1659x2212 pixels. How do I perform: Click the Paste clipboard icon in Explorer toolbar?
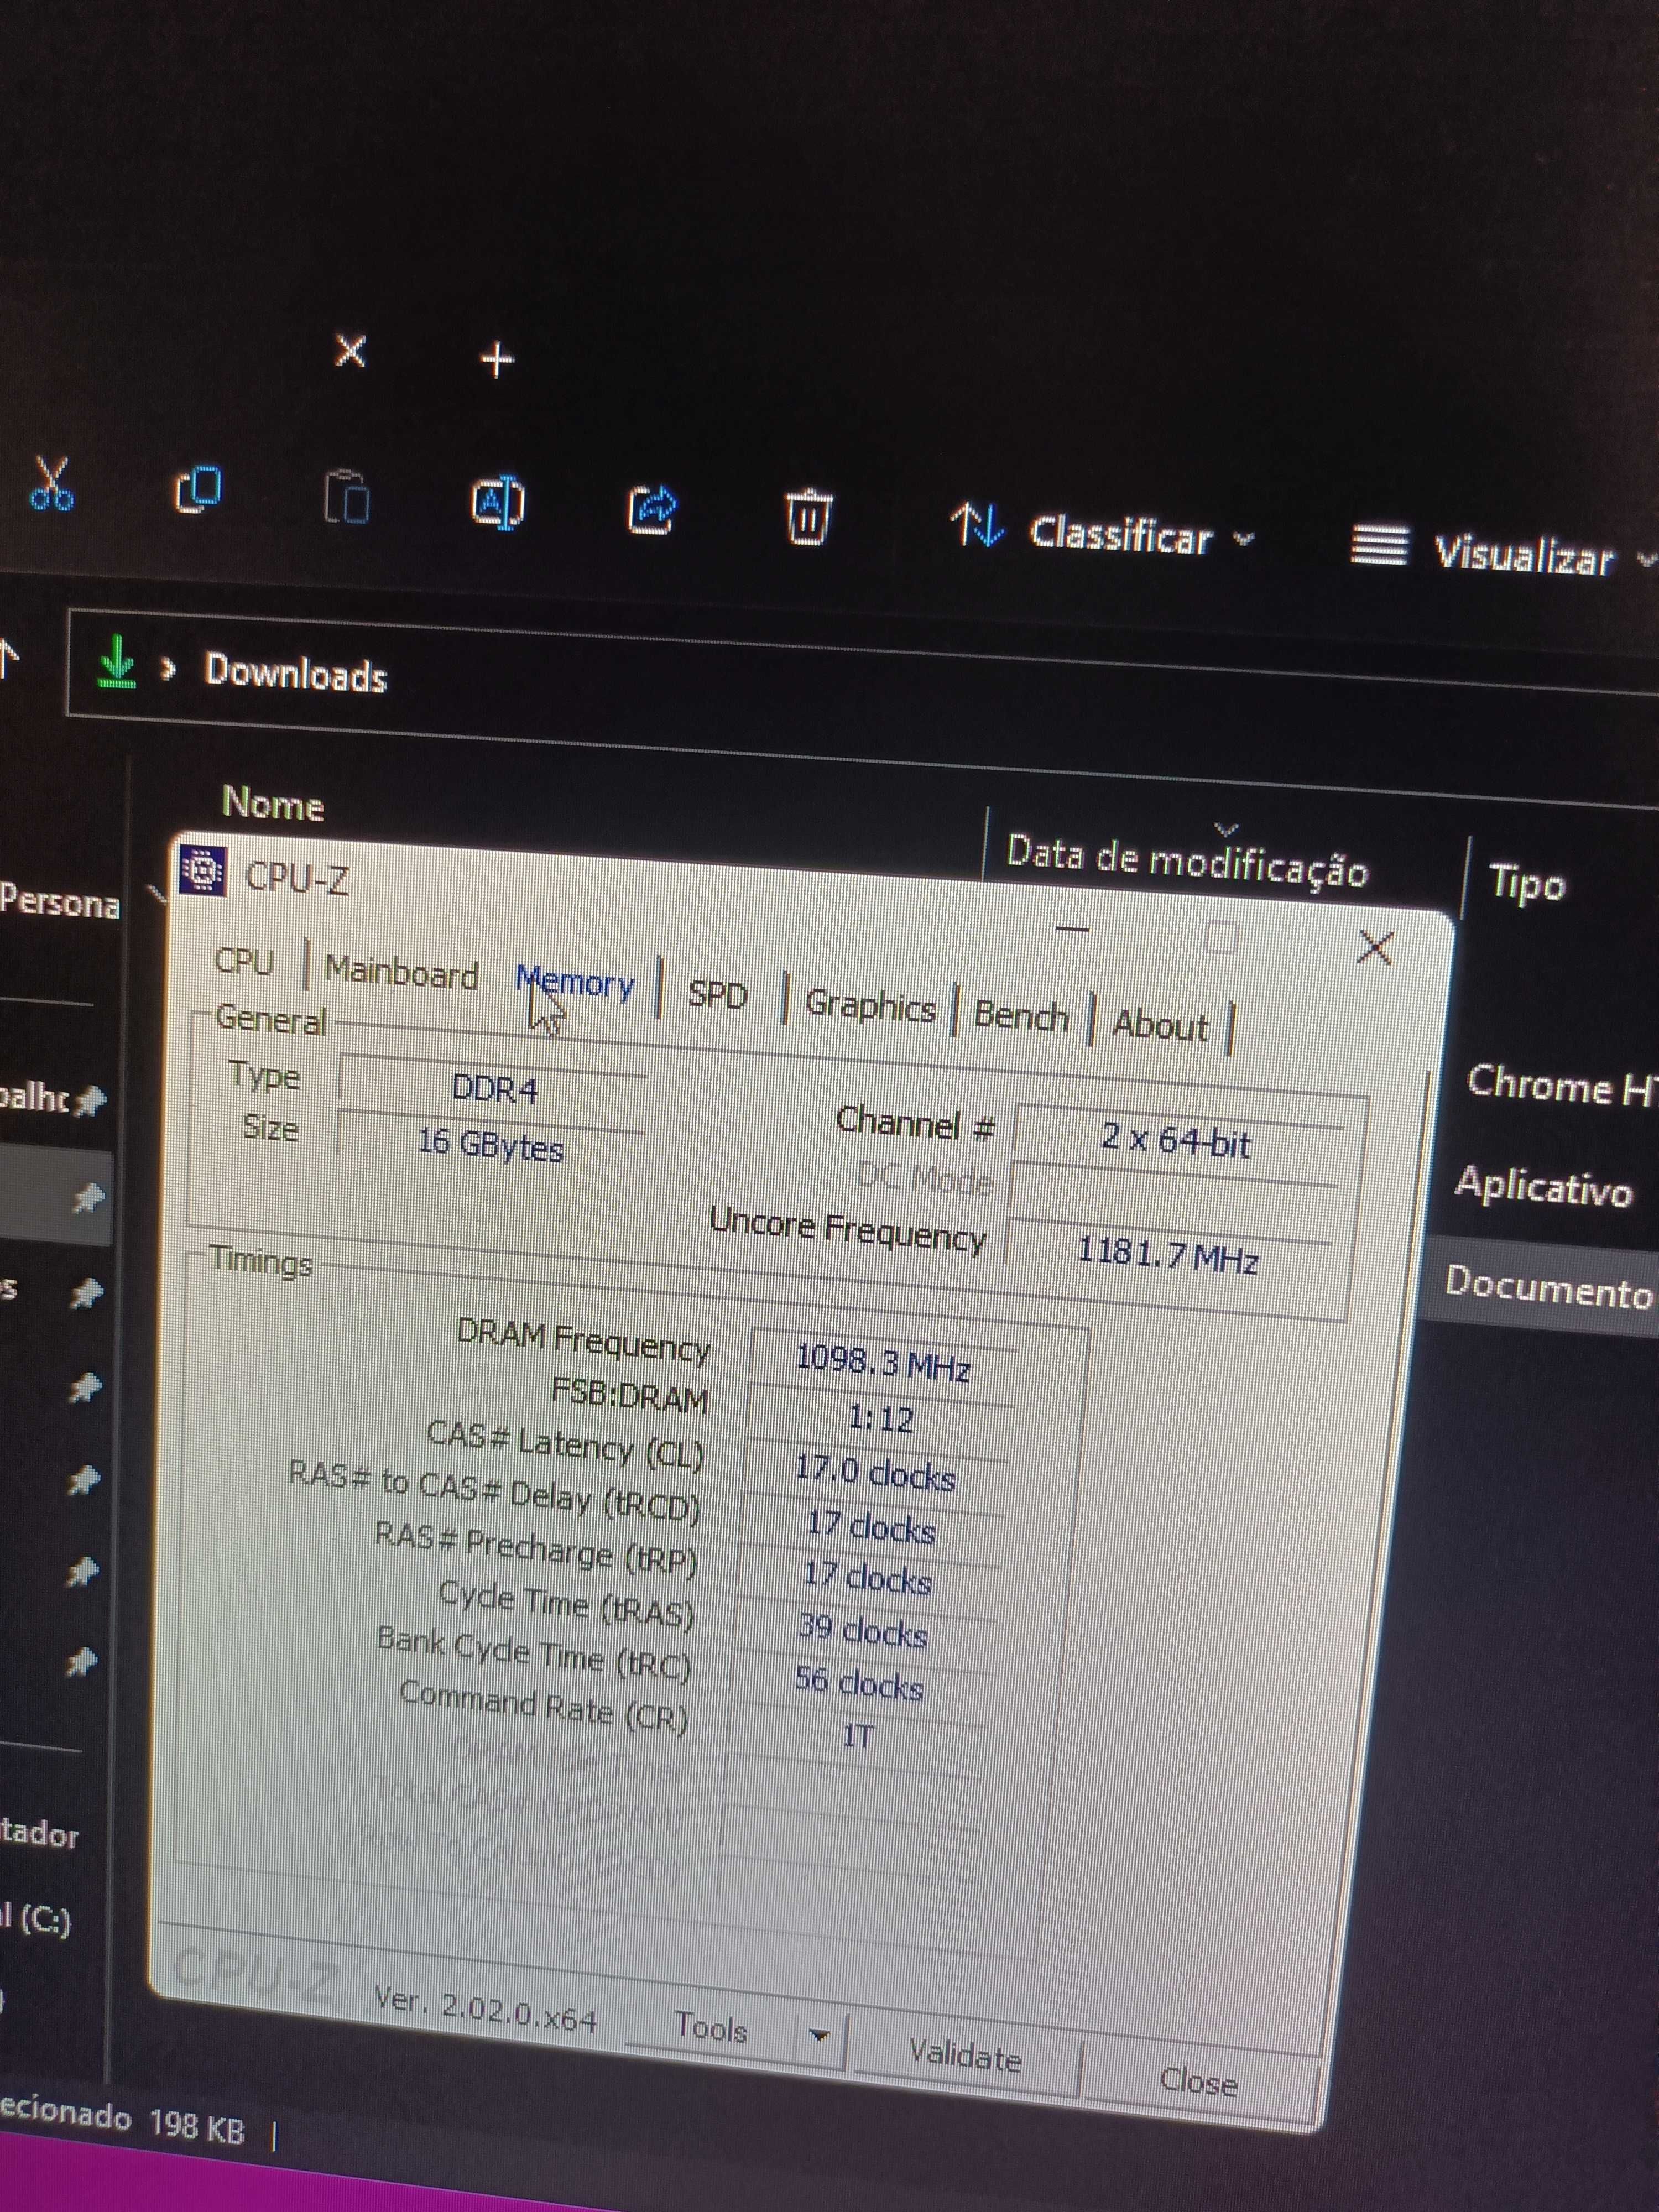pos(347,496)
